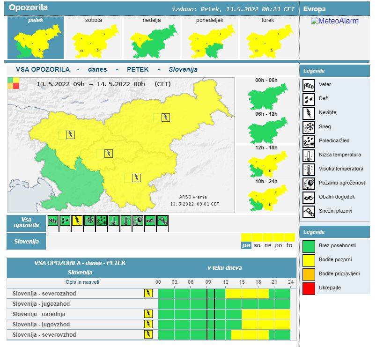Screen dimensions: 376x347
Task: Click the yellow thunderstorm icon in the filter row
Action: tap(77, 221)
